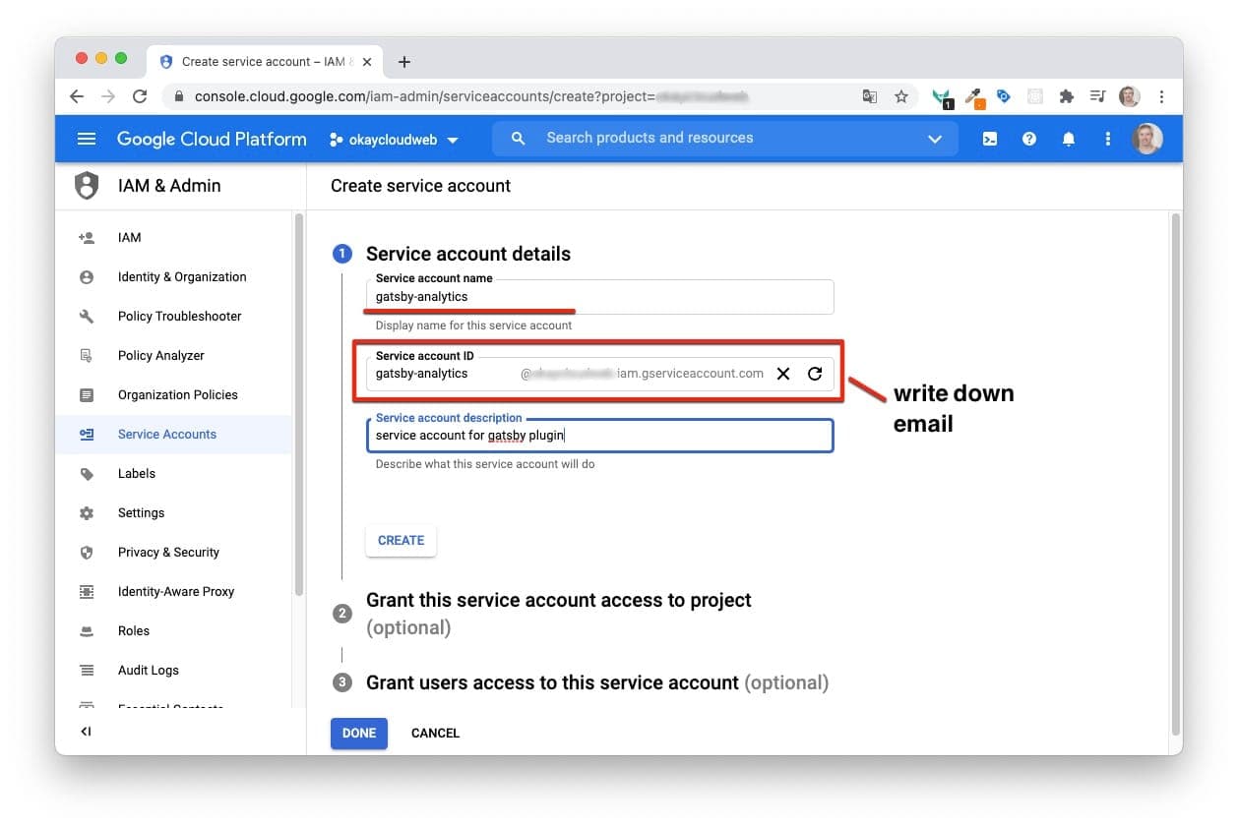The height and width of the screenshot is (828, 1238).
Task: Click the main content vertical scrollbar
Action: click(1175, 475)
